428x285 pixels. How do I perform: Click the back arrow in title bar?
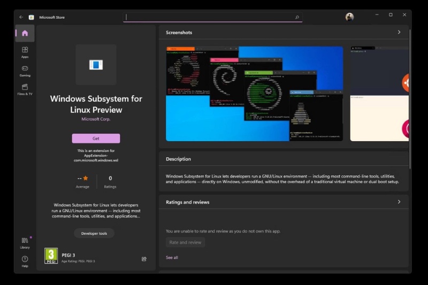pos(21,17)
